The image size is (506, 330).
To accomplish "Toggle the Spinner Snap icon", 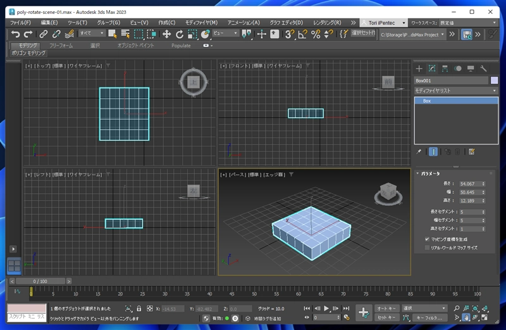I will pyautogui.click(x=328, y=34).
